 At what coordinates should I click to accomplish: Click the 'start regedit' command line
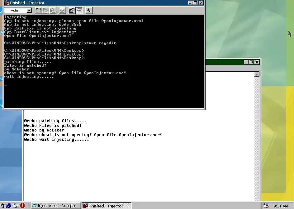(x=60, y=43)
